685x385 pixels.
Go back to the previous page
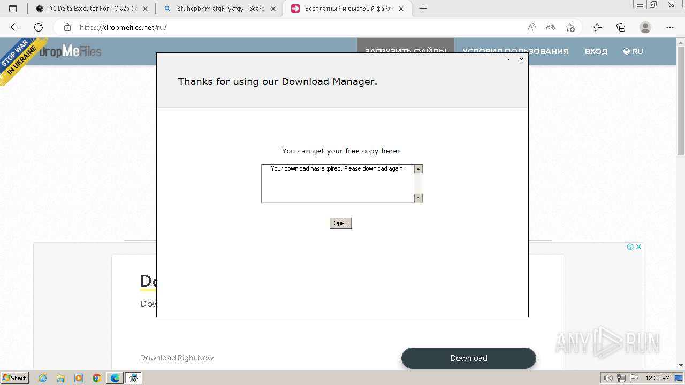click(x=15, y=27)
